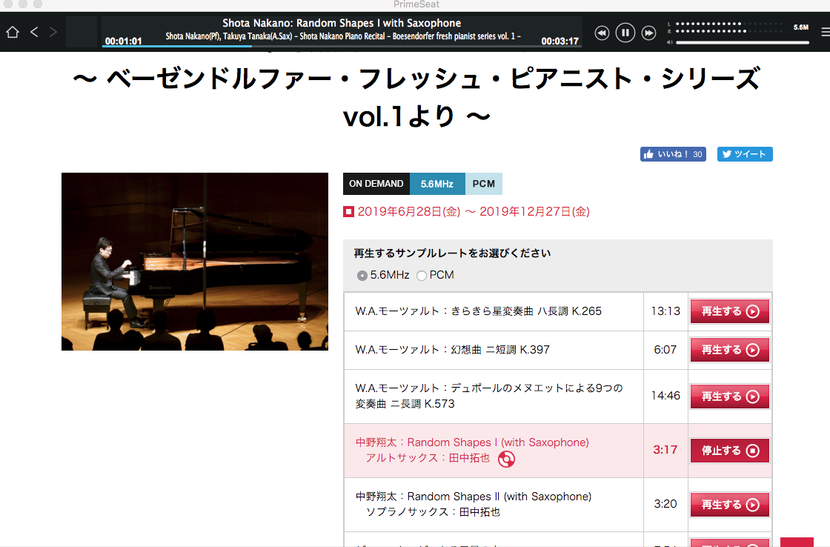This screenshot has width=830, height=547.
Task: Click the highlighted 3:17 duration
Action: (x=665, y=450)
